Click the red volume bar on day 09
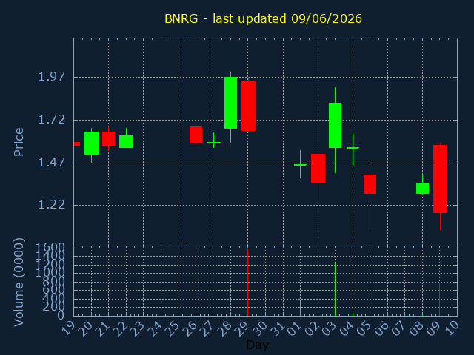Image resolution: width=474 pixels, height=355 pixels. [x=439, y=299]
